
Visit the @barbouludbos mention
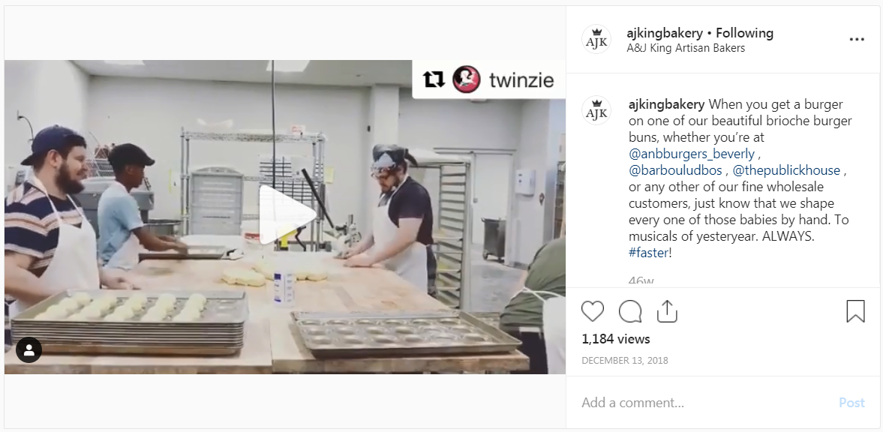(675, 170)
